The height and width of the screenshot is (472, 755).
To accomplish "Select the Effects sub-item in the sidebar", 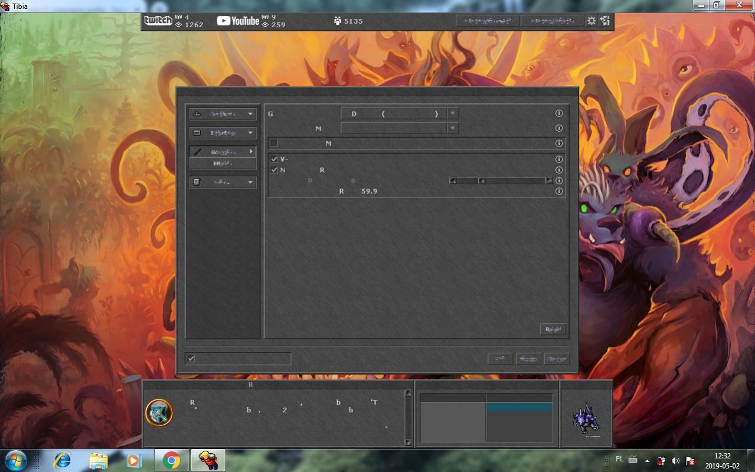I will 223,164.
